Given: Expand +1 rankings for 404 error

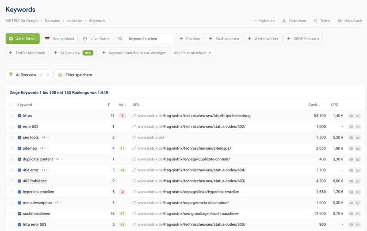Looking at the screenshot, I should (x=45, y=170).
